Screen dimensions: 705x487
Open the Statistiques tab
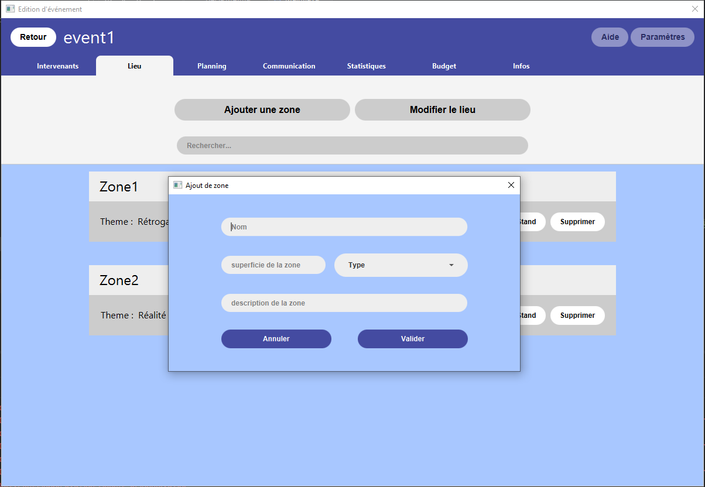coord(367,66)
